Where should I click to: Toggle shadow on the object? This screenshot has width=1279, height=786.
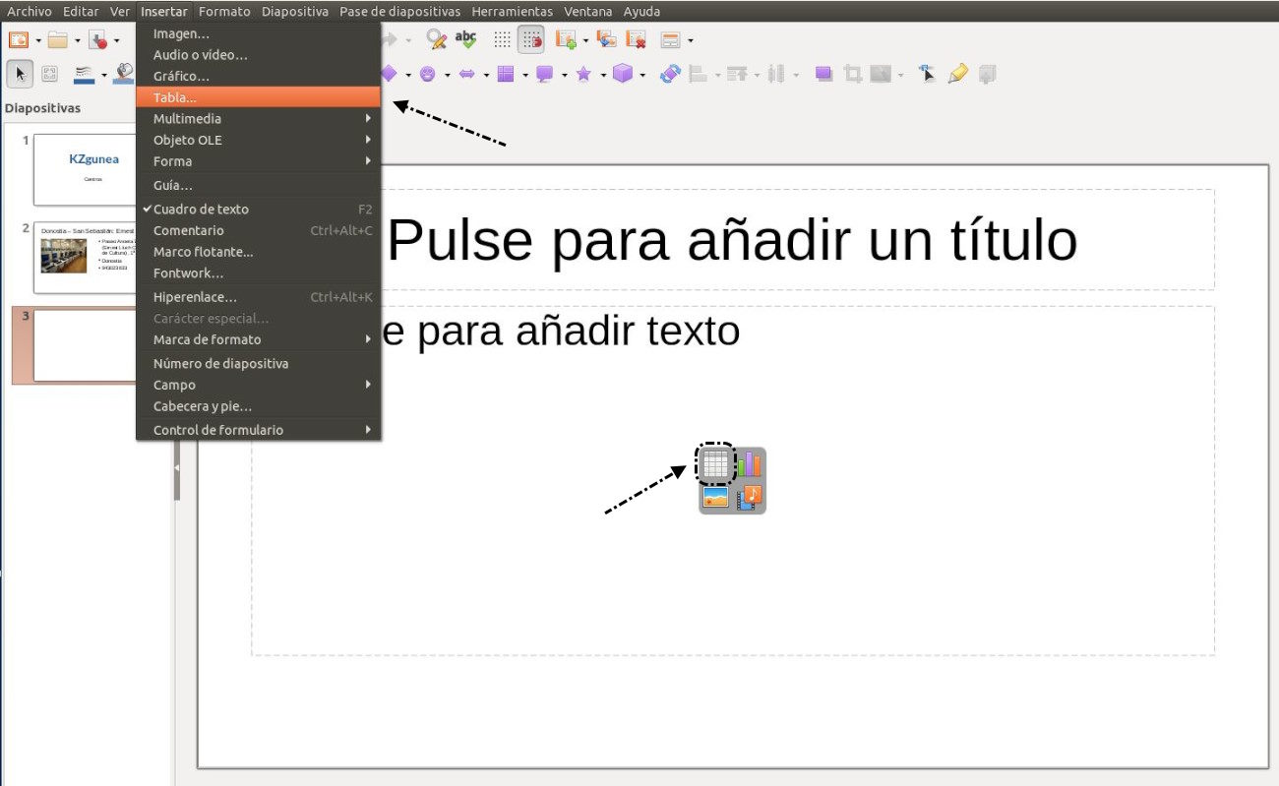(x=824, y=73)
